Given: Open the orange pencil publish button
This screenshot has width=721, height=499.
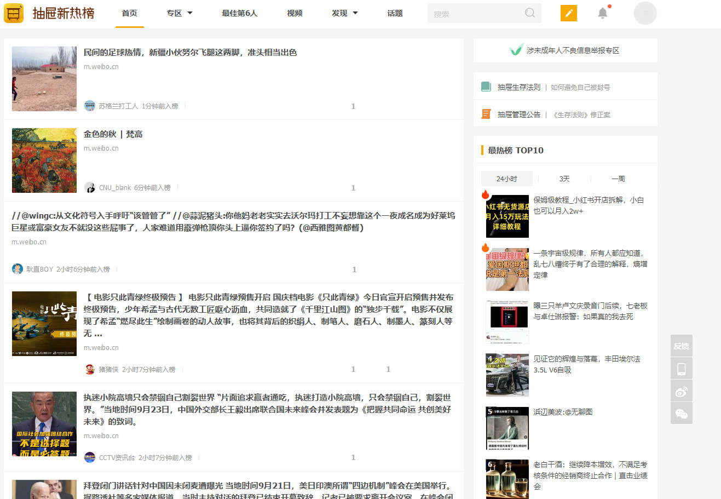Looking at the screenshot, I should click(x=569, y=13).
